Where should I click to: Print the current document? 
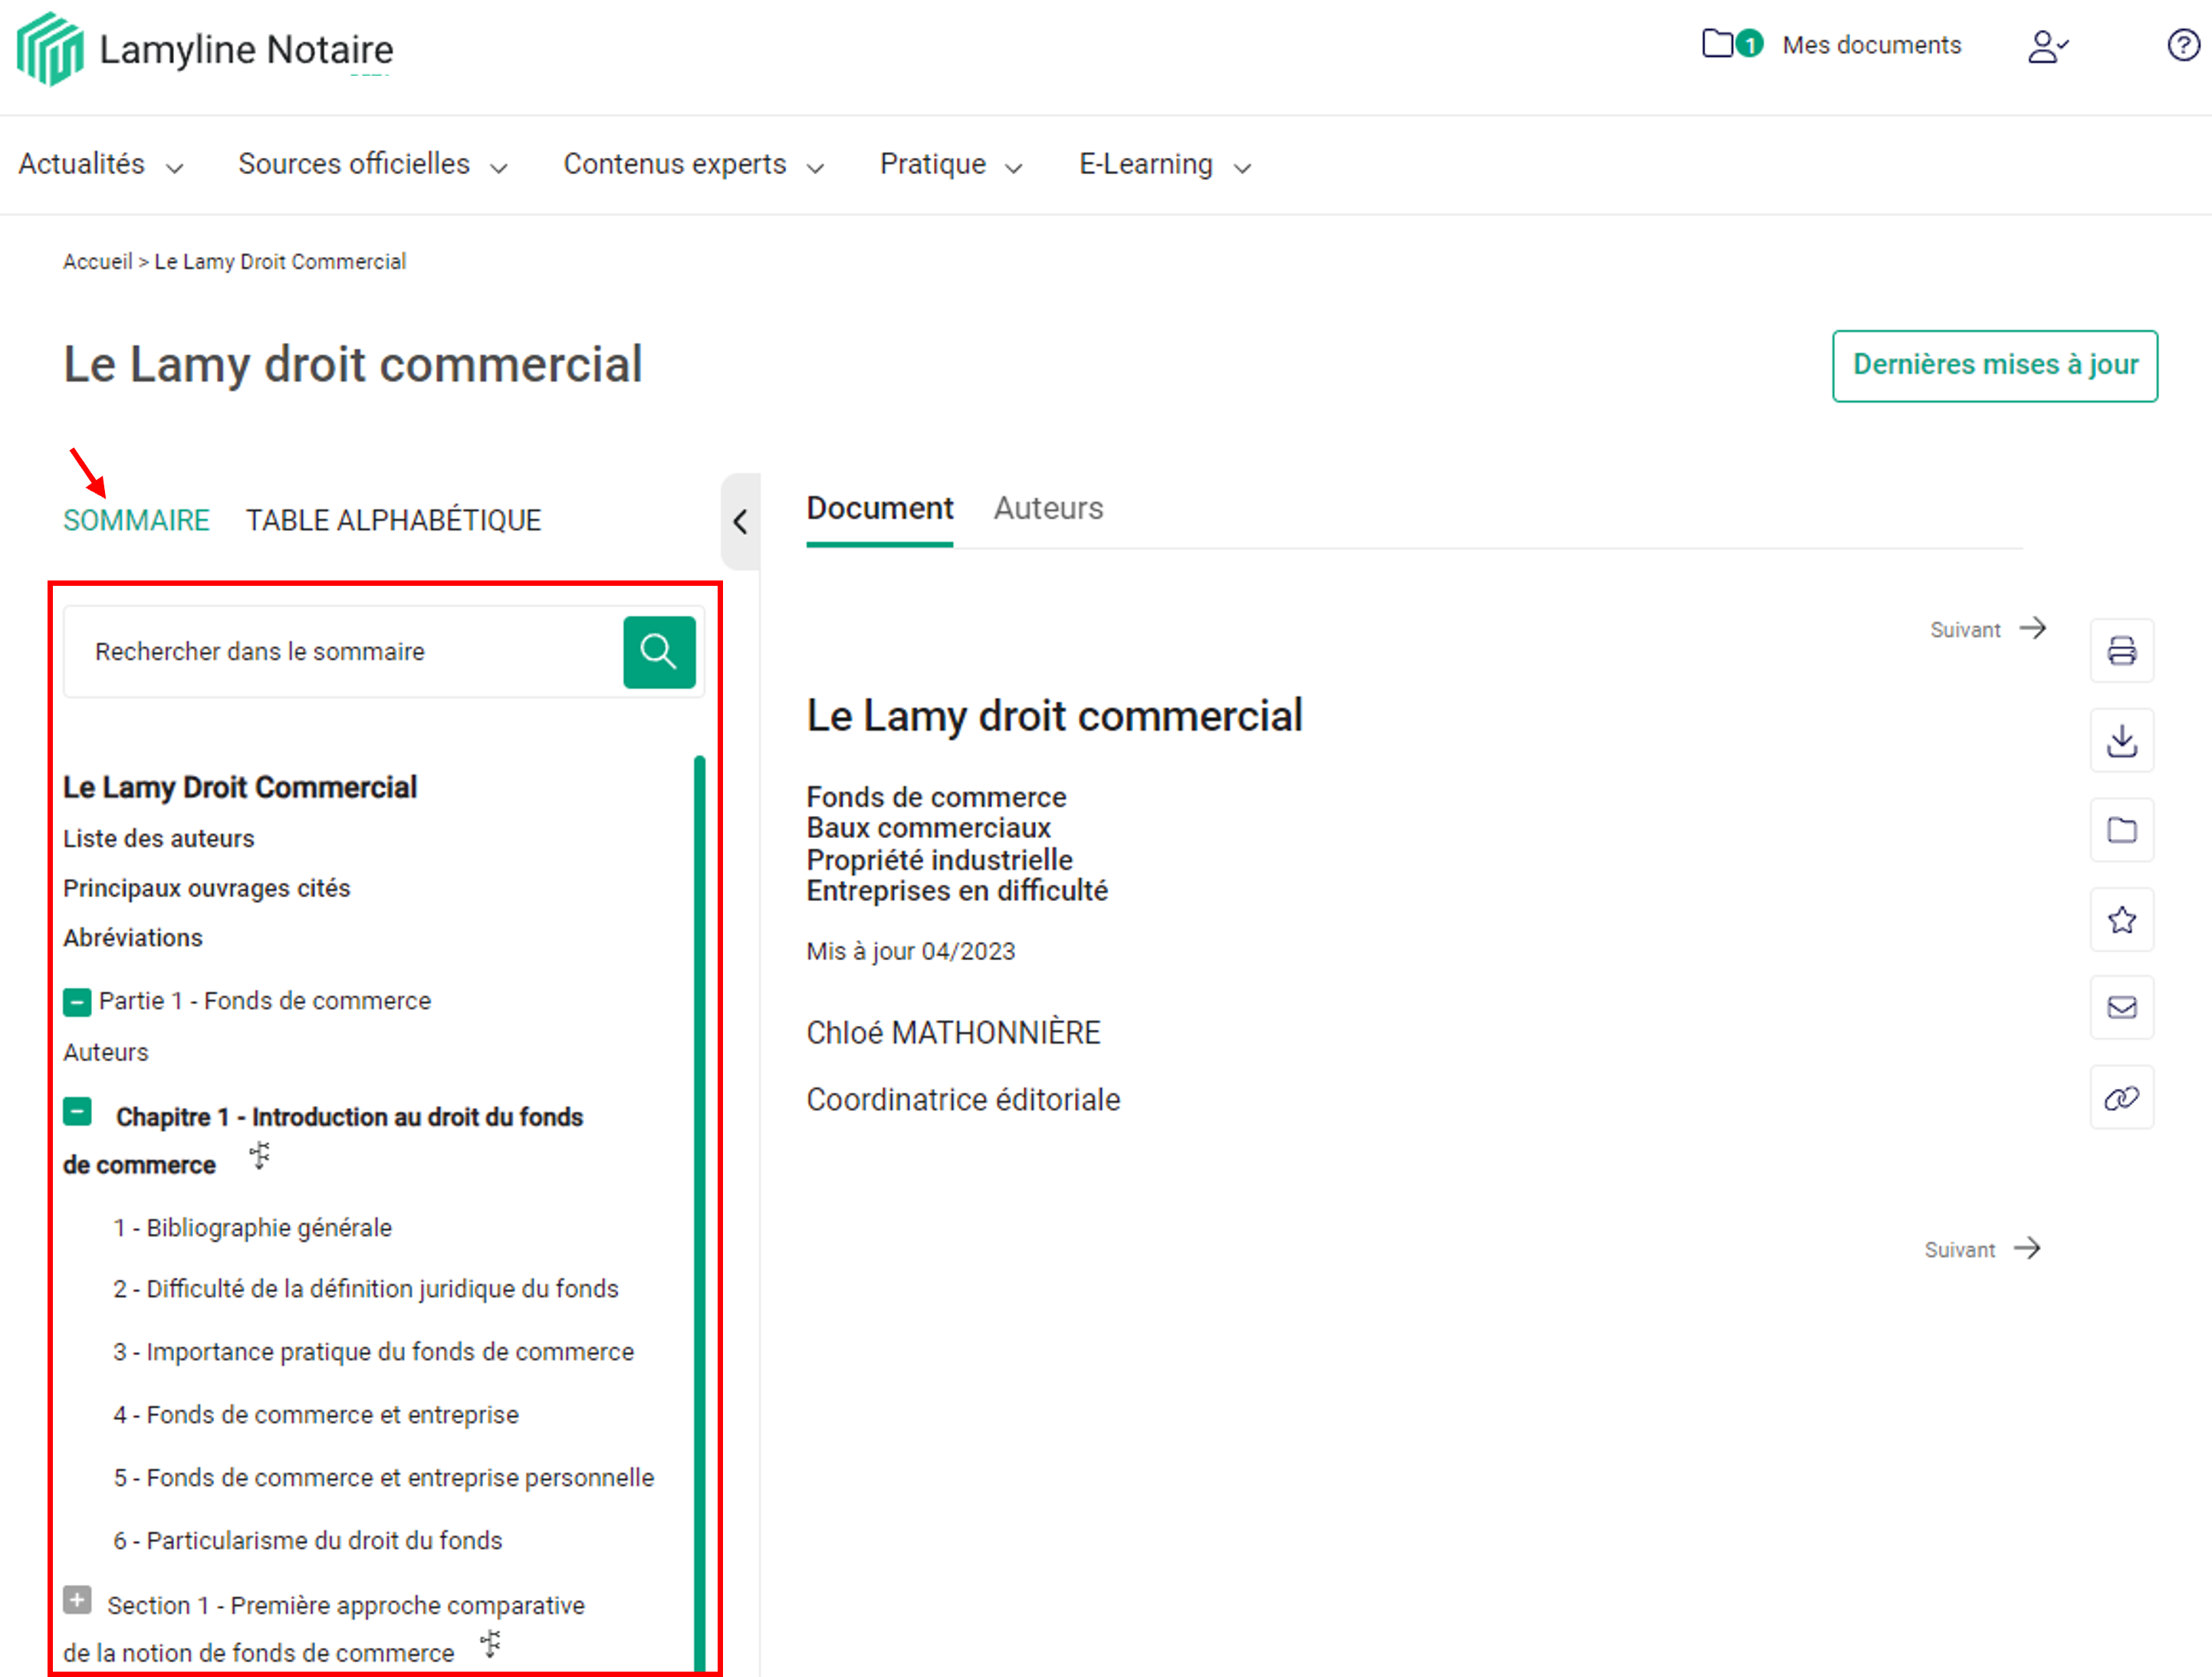(2123, 651)
